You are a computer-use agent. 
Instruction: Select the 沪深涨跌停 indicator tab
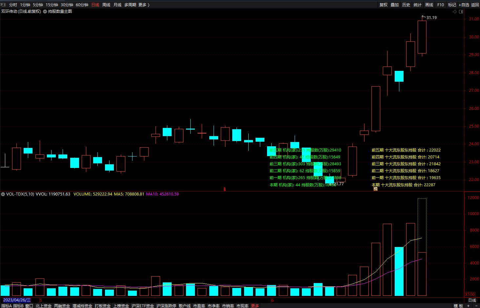pos(166,306)
